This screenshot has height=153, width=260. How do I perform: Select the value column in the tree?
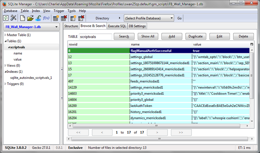[x=17, y=59]
